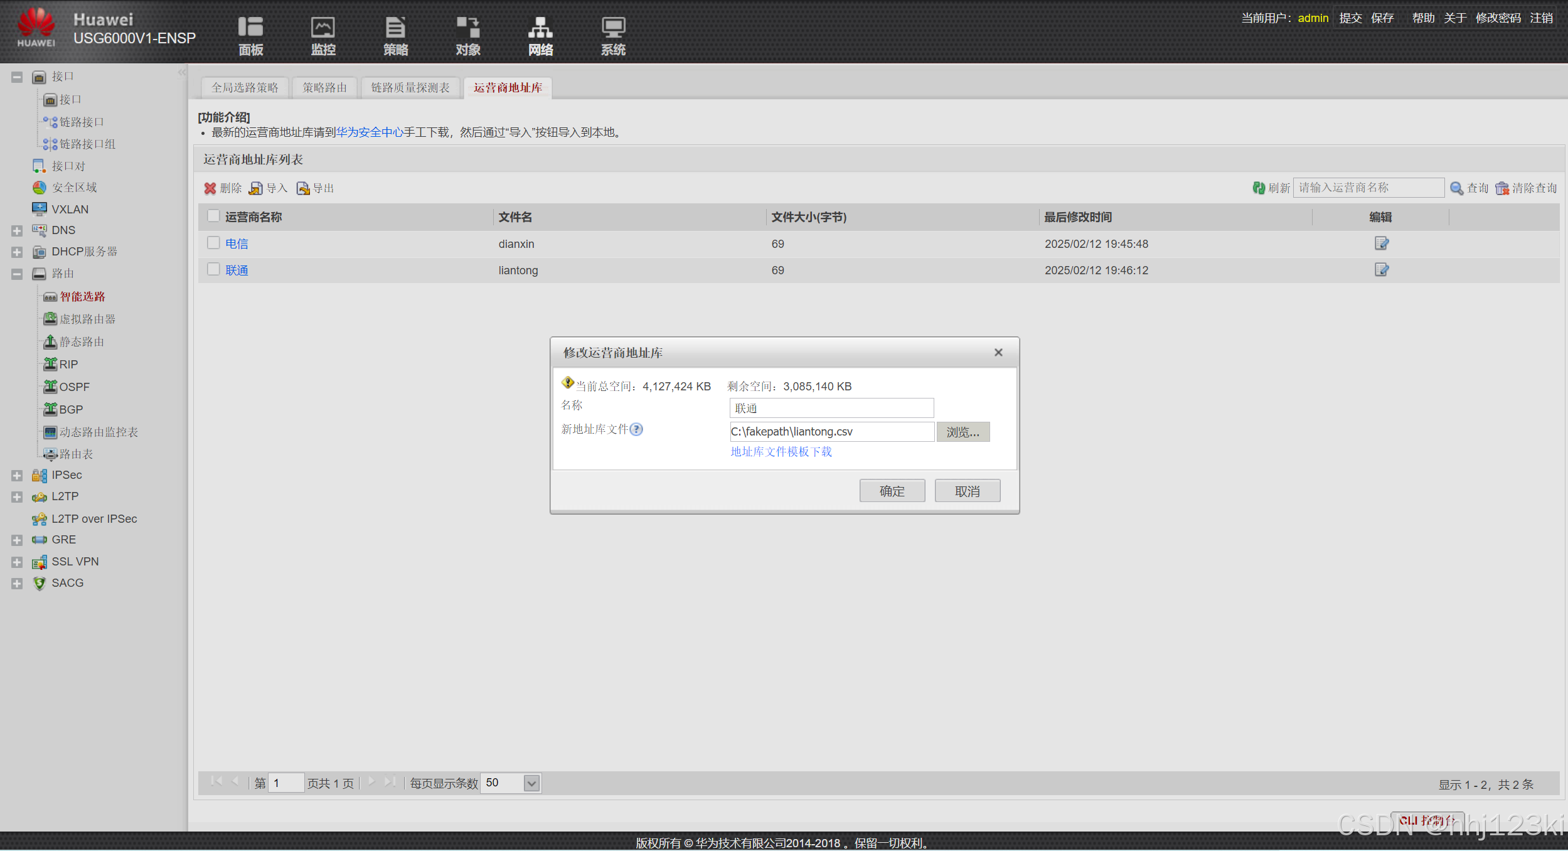Expand the IPSec tree node

click(17, 476)
